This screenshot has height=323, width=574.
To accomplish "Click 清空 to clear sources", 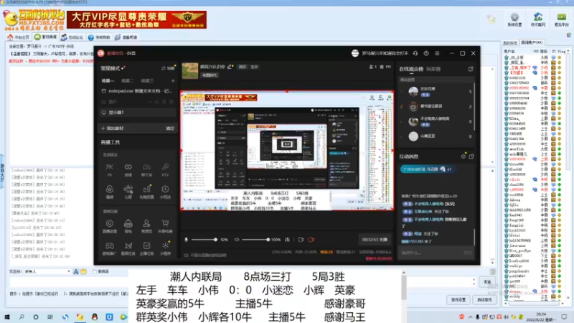I will click(x=170, y=128).
